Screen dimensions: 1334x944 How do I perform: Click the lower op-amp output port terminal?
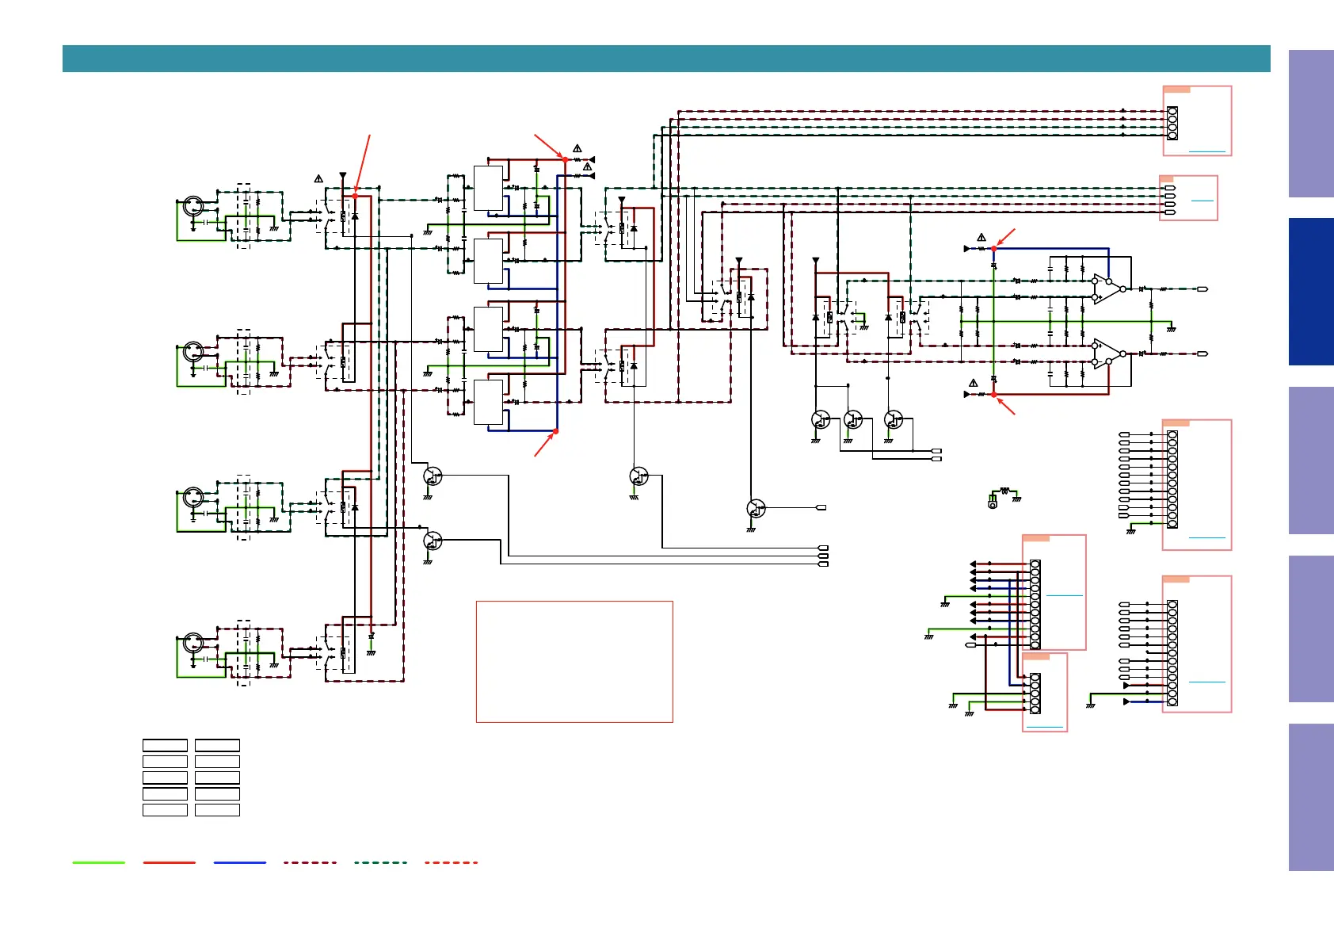pyautogui.click(x=1203, y=354)
